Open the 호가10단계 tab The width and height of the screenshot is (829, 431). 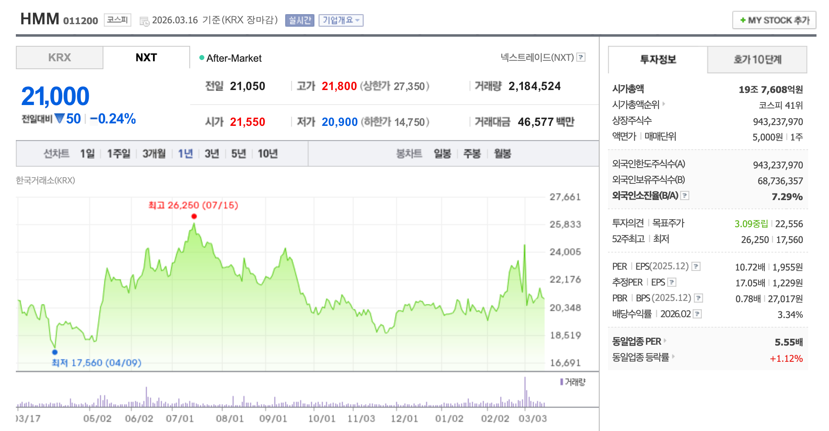point(757,60)
